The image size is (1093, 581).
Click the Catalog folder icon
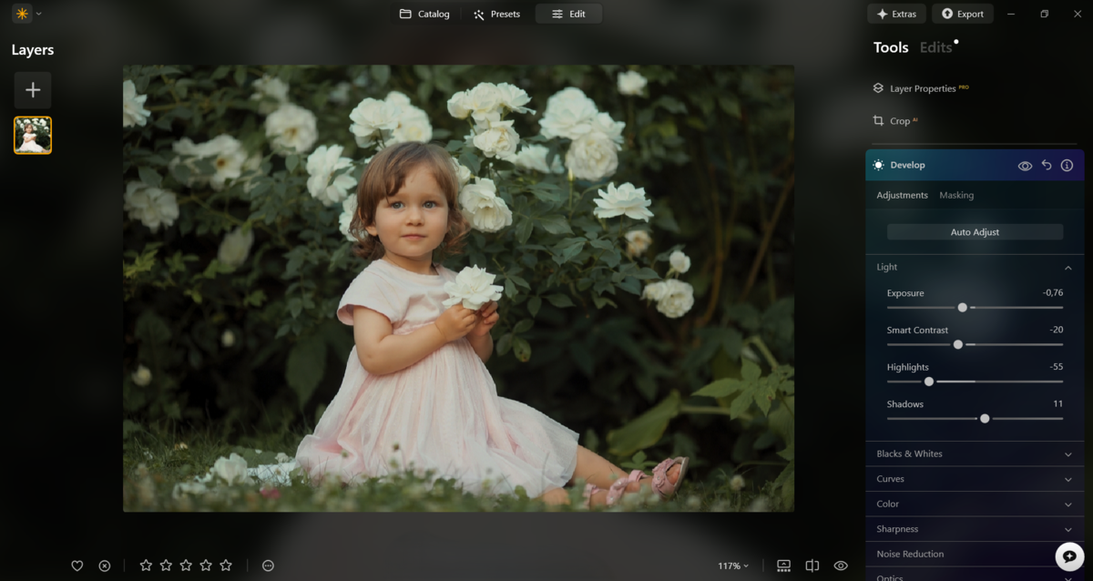405,14
